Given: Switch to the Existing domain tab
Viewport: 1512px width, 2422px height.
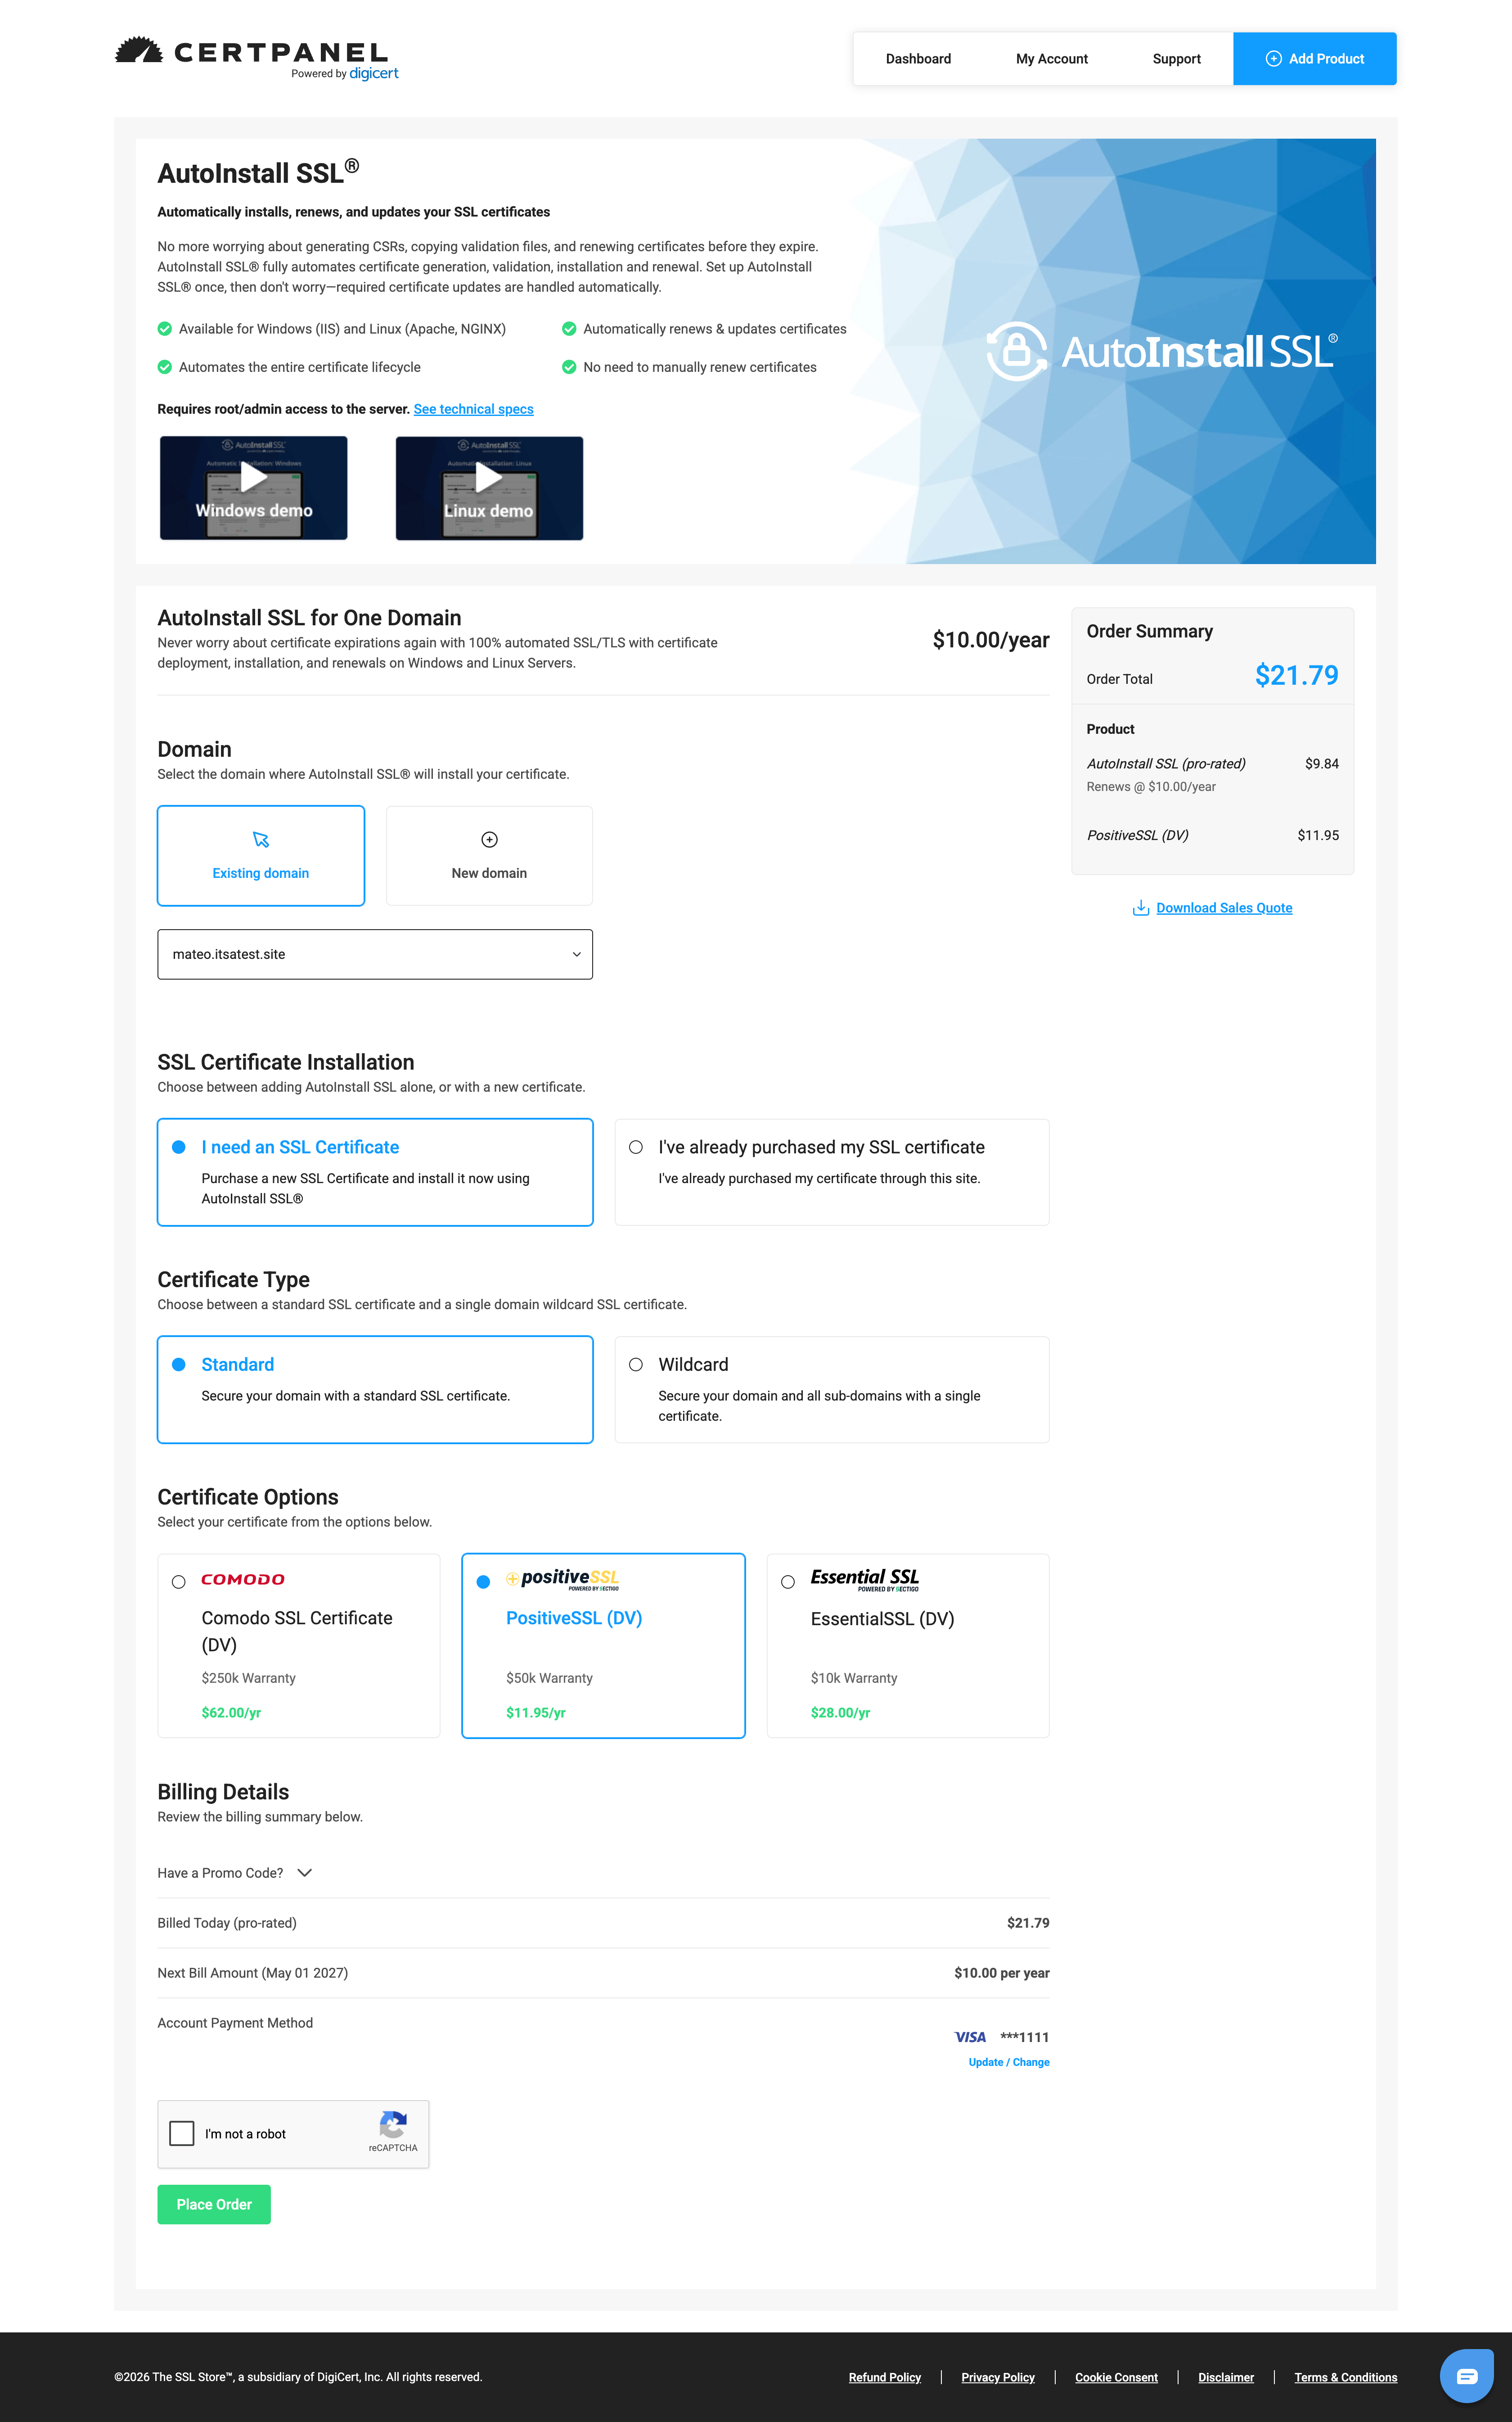Looking at the screenshot, I should [x=261, y=856].
